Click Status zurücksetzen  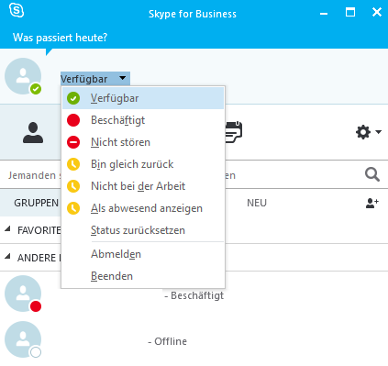coord(143,230)
